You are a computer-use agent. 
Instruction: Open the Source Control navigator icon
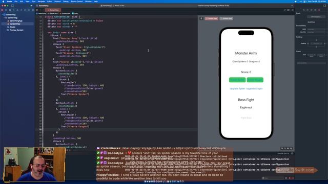(x=6, y=10)
